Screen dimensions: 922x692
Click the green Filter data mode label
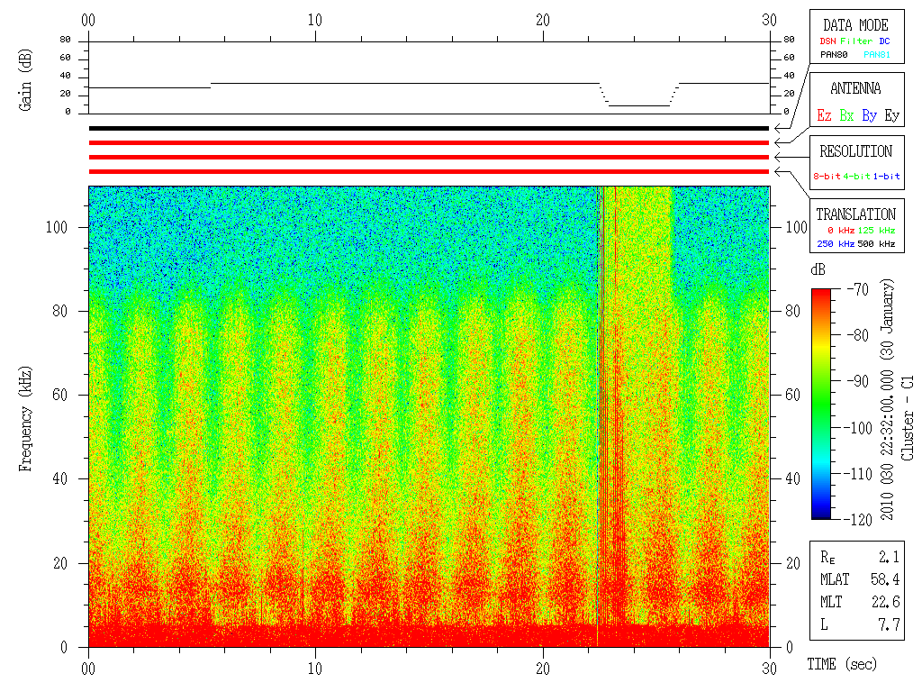pos(856,41)
